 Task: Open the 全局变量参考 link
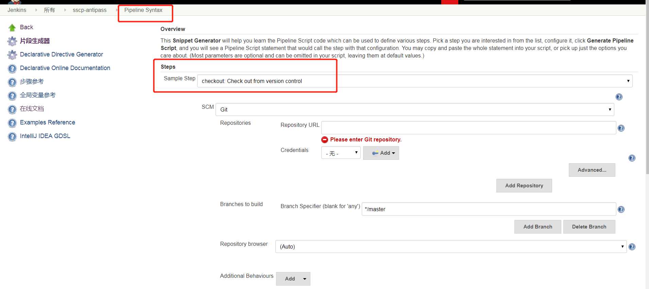point(38,95)
